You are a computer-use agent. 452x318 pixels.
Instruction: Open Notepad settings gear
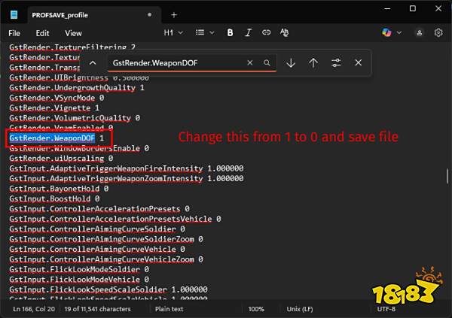pyautogui.click(x=438, y=33)
